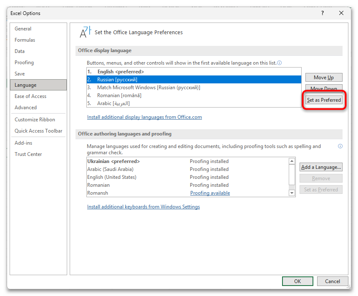Screen dimensions: 358x296
Task: Click the Remove authoring language button
Action: click(x=321, y=178)
